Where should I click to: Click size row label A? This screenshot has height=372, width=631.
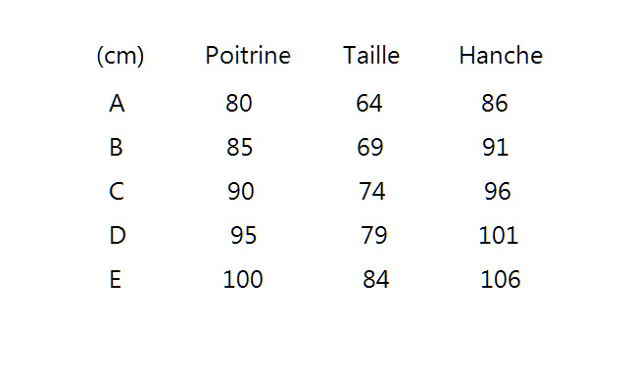click(x=117, y=103)
